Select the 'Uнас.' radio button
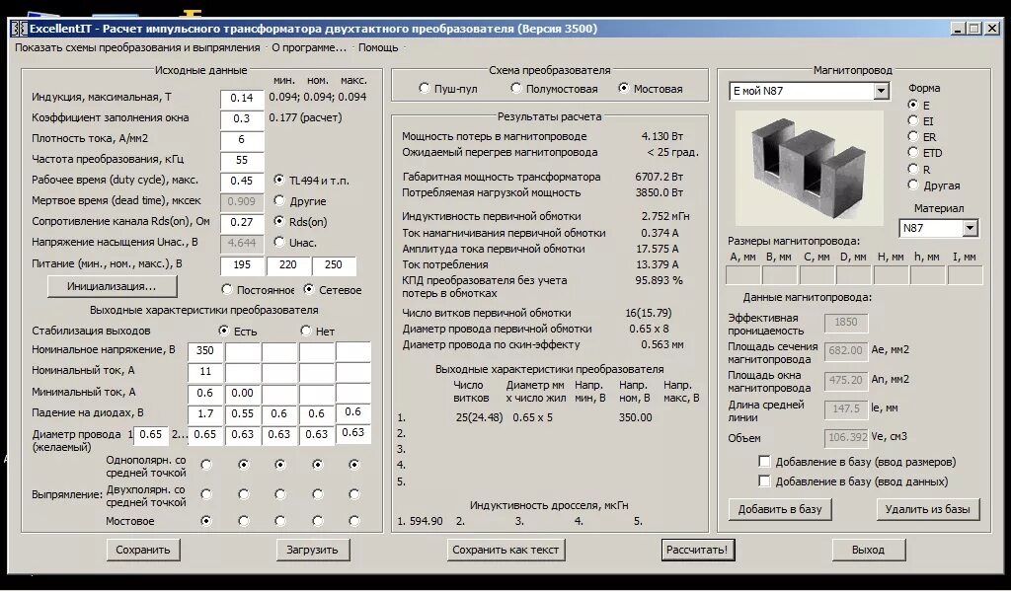Image resolution: width=1011 pixels, height=592 pixels. 279,242
